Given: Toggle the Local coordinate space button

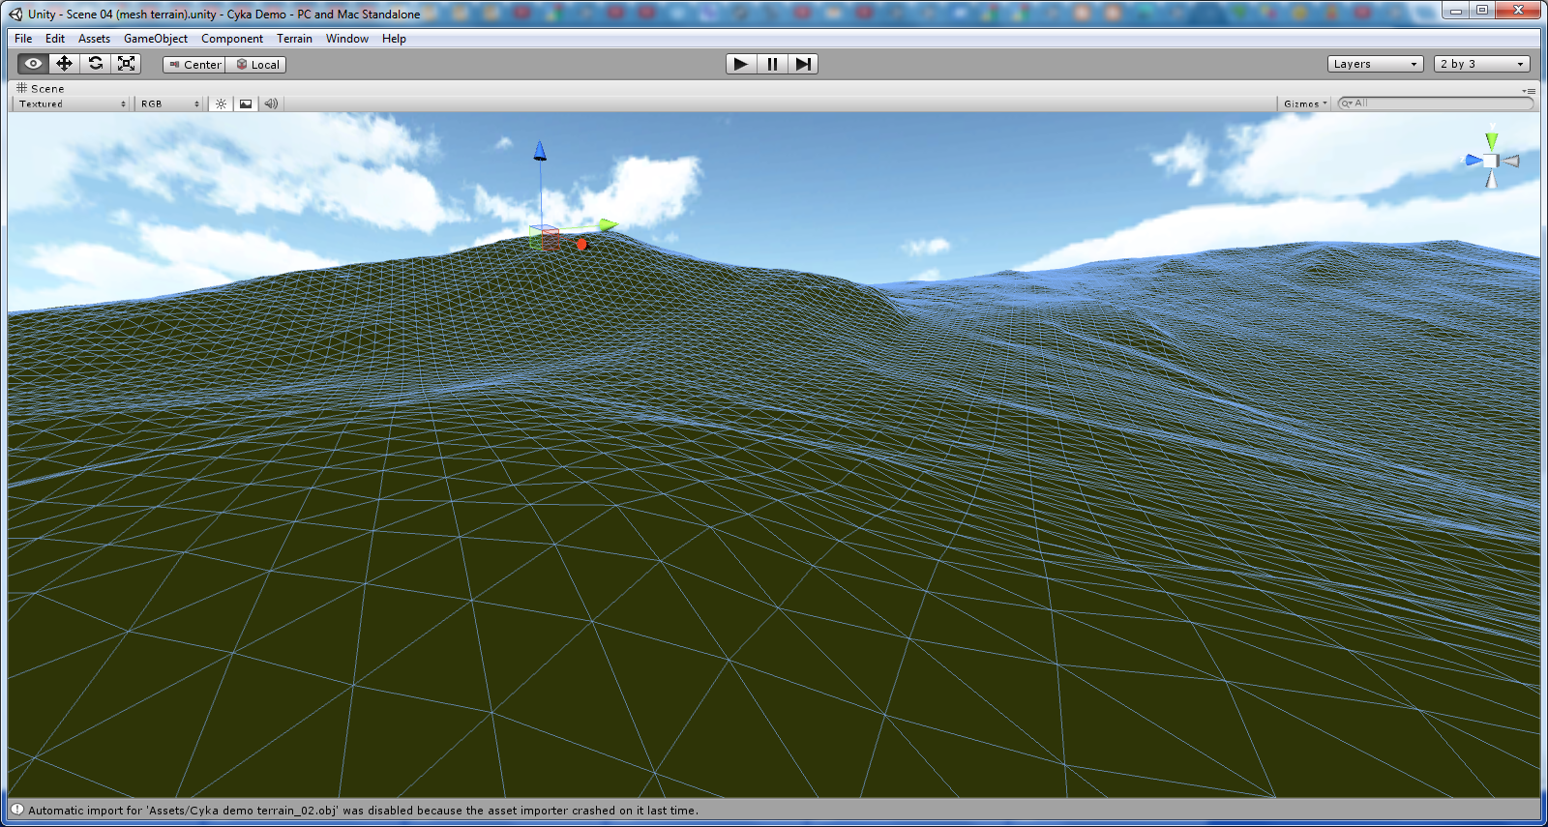Looking at the screenshot, I should pos(256,65).
